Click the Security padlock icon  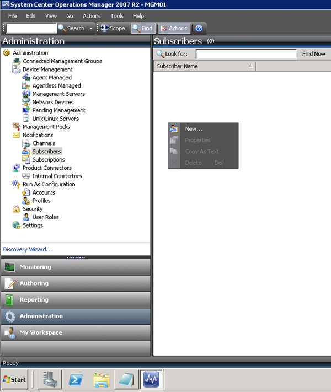tap(16, 209)
